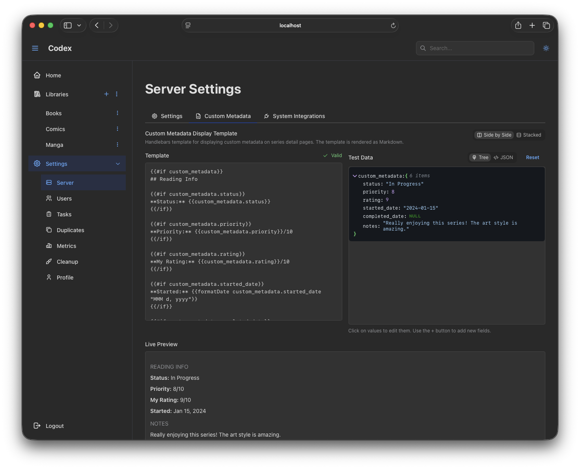The height and width of the screenshot is (469, 580).
Task: Collapse the Settings section chevron
Action: (x=117, y=163)
